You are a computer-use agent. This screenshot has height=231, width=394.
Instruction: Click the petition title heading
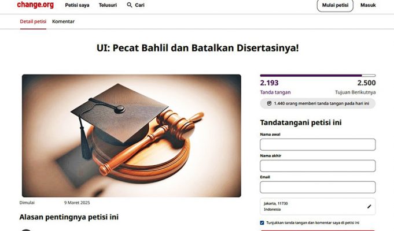tap(198, 48)
